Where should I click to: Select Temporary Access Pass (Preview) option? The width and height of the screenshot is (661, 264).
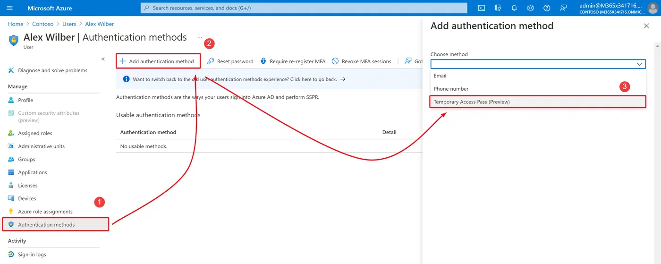click(x=538, y=102)
